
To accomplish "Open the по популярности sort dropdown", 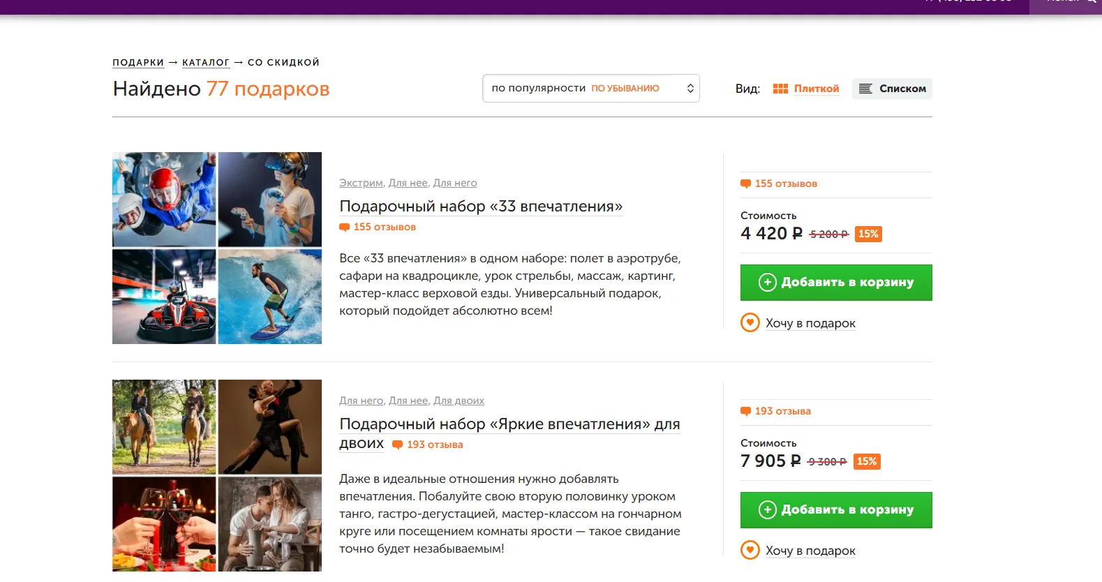I will click(x=591, y=89).
